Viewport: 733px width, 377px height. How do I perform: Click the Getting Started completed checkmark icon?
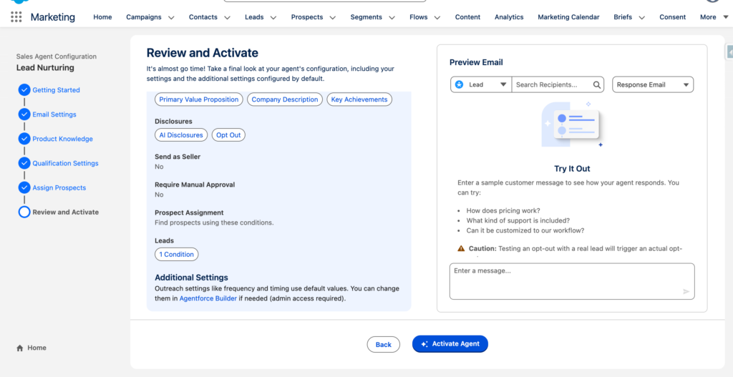[24, 90]
